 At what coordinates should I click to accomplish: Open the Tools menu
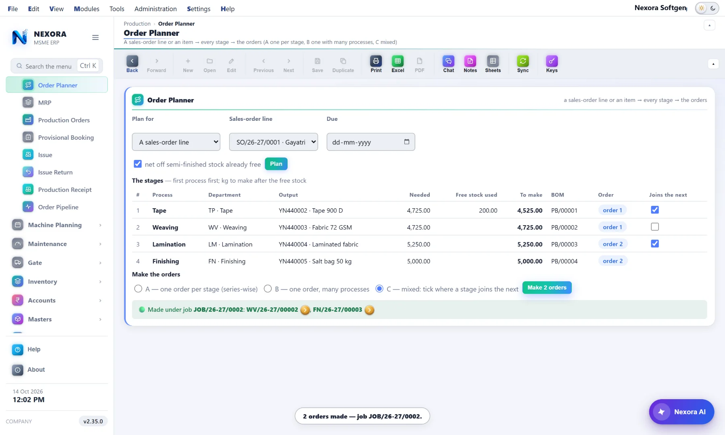pyautogui.click(x=117, y=8)
